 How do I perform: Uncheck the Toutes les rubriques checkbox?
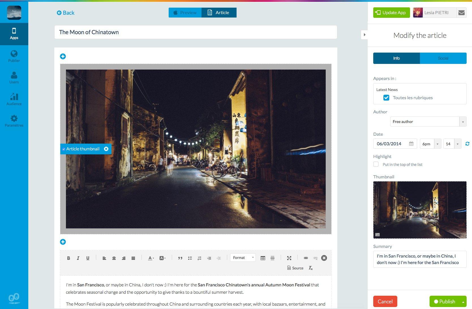(x=386, y=98)
